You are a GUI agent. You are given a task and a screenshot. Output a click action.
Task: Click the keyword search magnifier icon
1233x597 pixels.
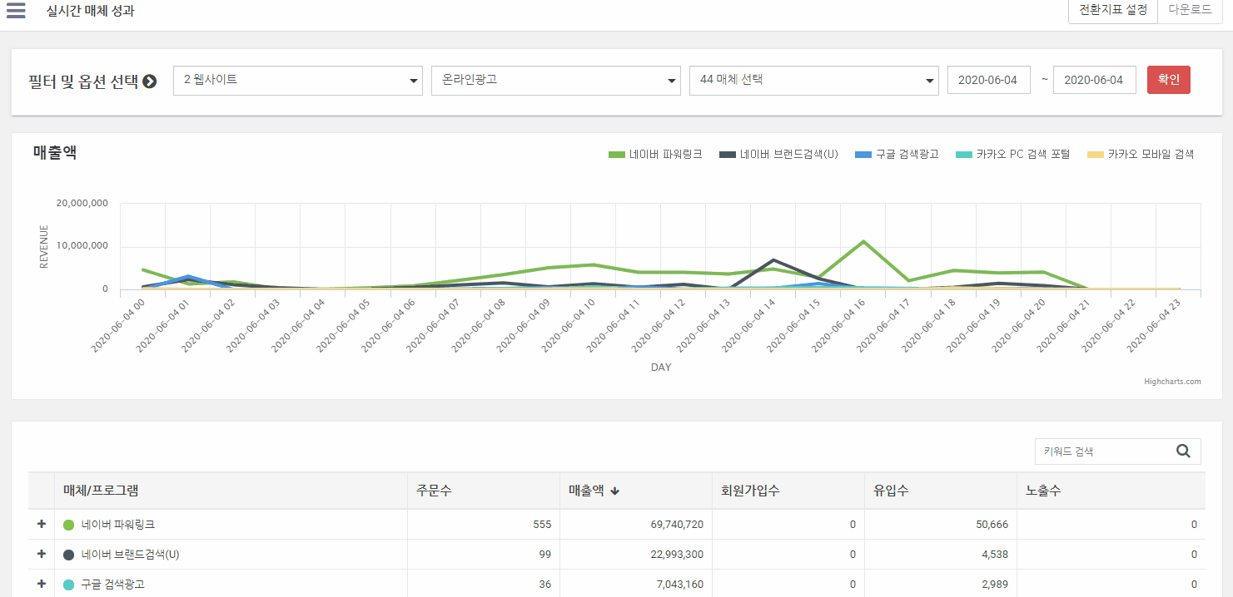pos(1183,451)
